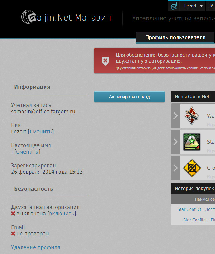Click the Игры Gaijin.Net panel header
The height and width of the screenshot is (254, 215).
click(193, 97)
